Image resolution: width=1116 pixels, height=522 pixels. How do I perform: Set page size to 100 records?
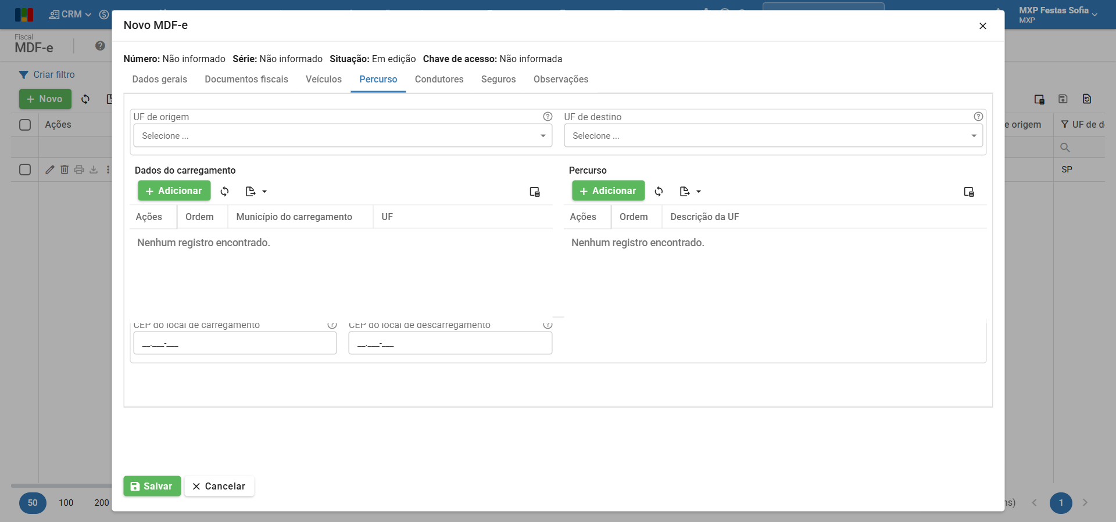point(66,503)
